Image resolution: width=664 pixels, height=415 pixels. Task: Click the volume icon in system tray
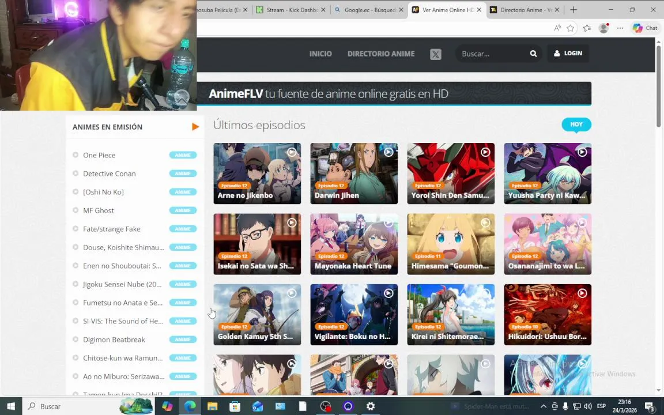pos(587,406)
